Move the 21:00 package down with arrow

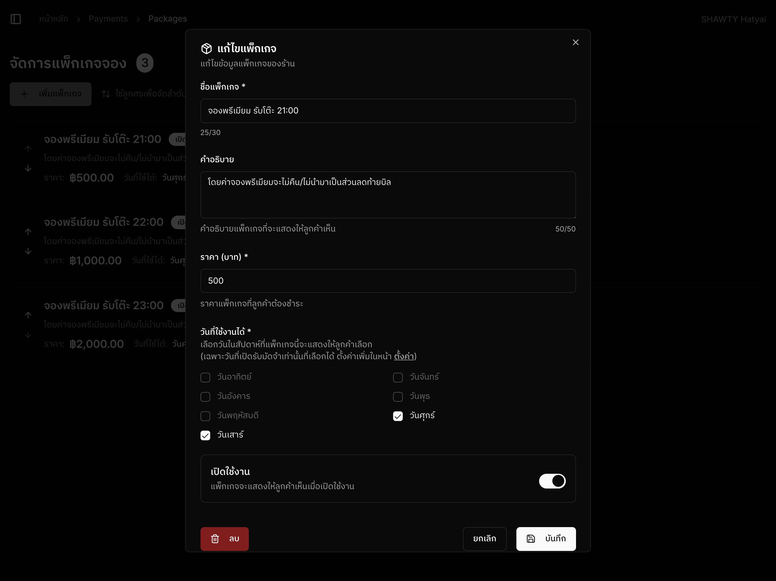click(x=28, y=169)
